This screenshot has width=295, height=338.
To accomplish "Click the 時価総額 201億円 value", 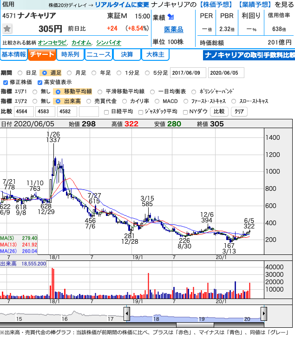I will pyautogui.click(x=280, y=42).
